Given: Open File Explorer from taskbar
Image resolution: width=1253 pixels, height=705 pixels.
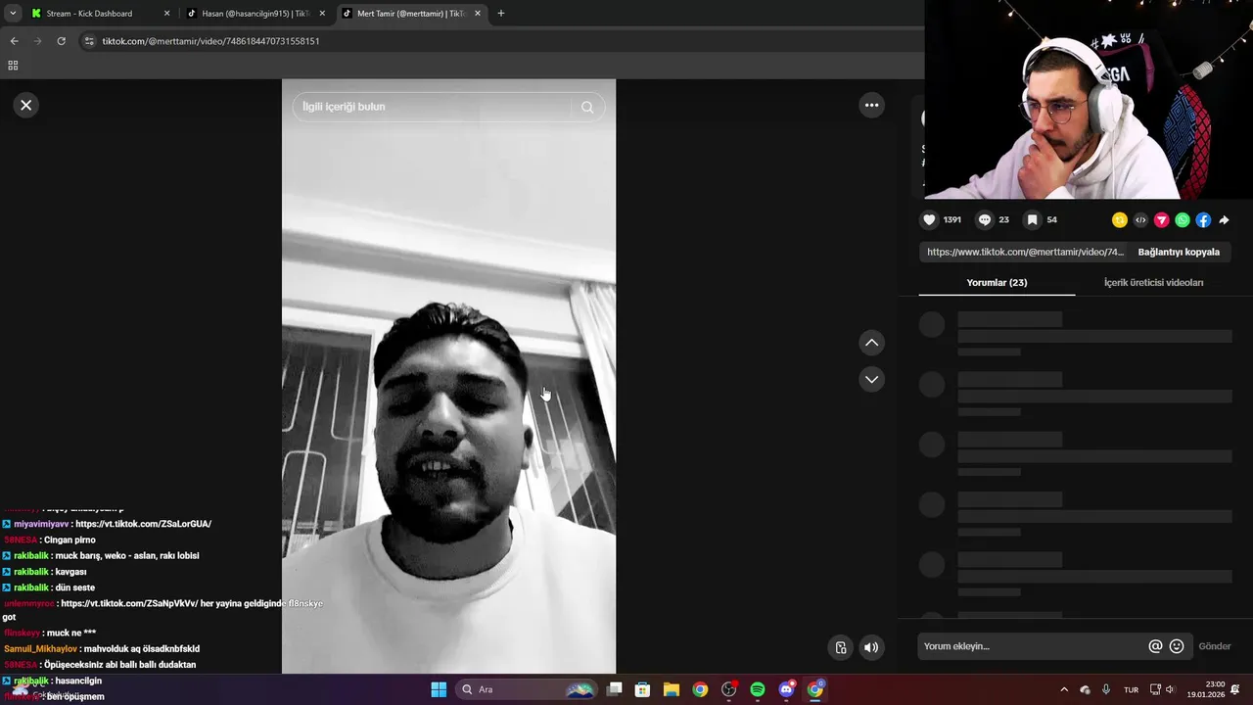Looking at the screenshot, I should 671,689.
